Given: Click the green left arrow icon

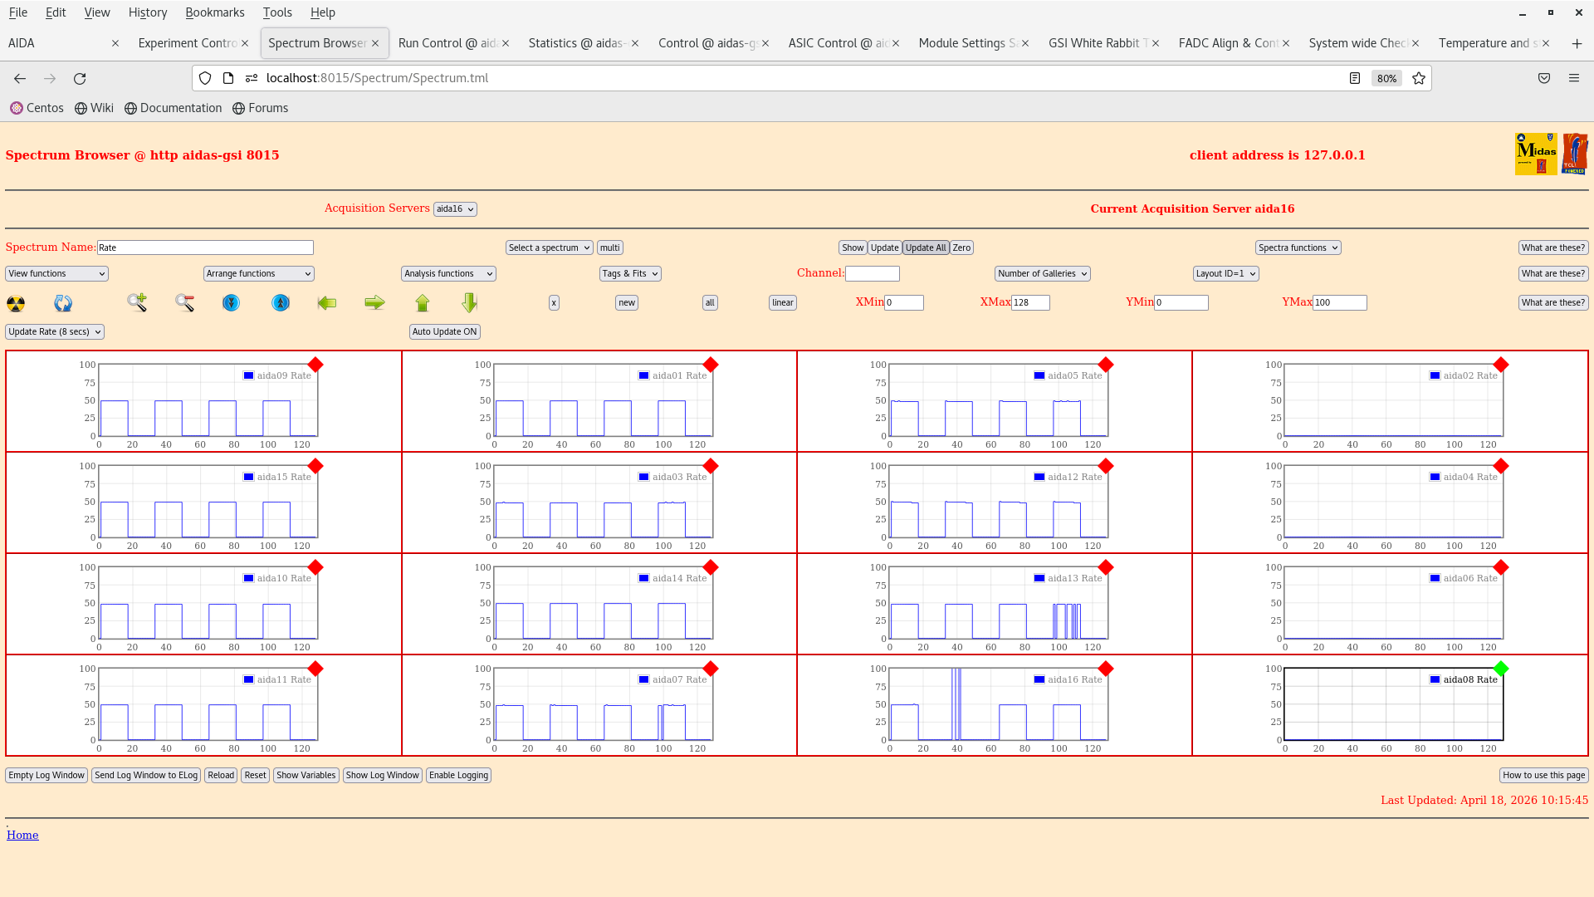Looking at the screenshot, I should tap(327, 303).
